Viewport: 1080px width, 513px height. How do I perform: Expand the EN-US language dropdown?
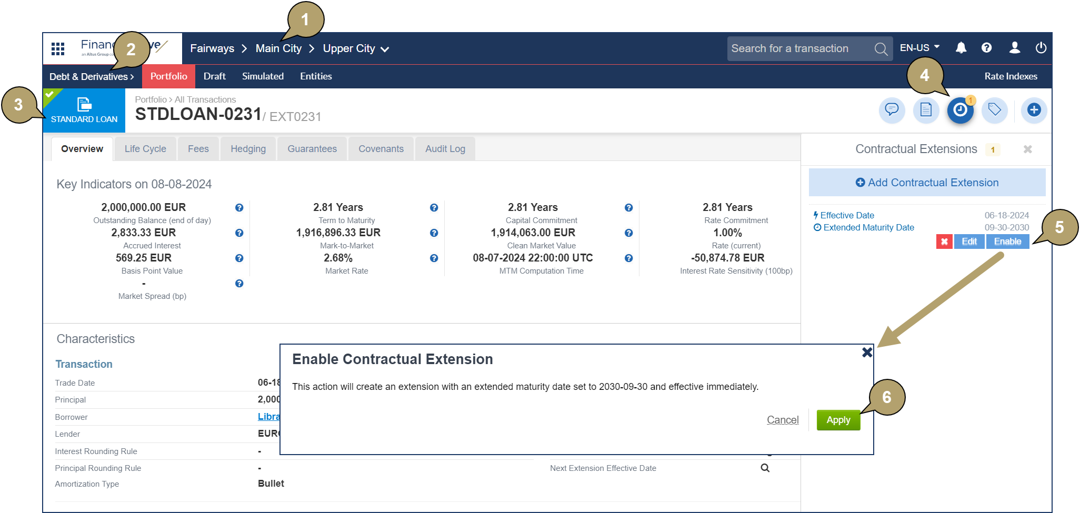pos(919,48)
